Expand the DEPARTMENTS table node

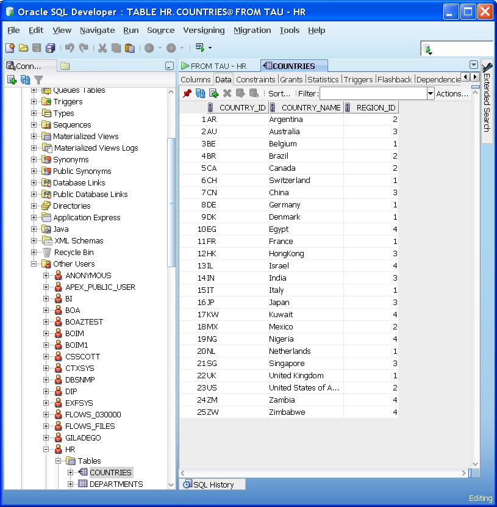coord(71,484)
